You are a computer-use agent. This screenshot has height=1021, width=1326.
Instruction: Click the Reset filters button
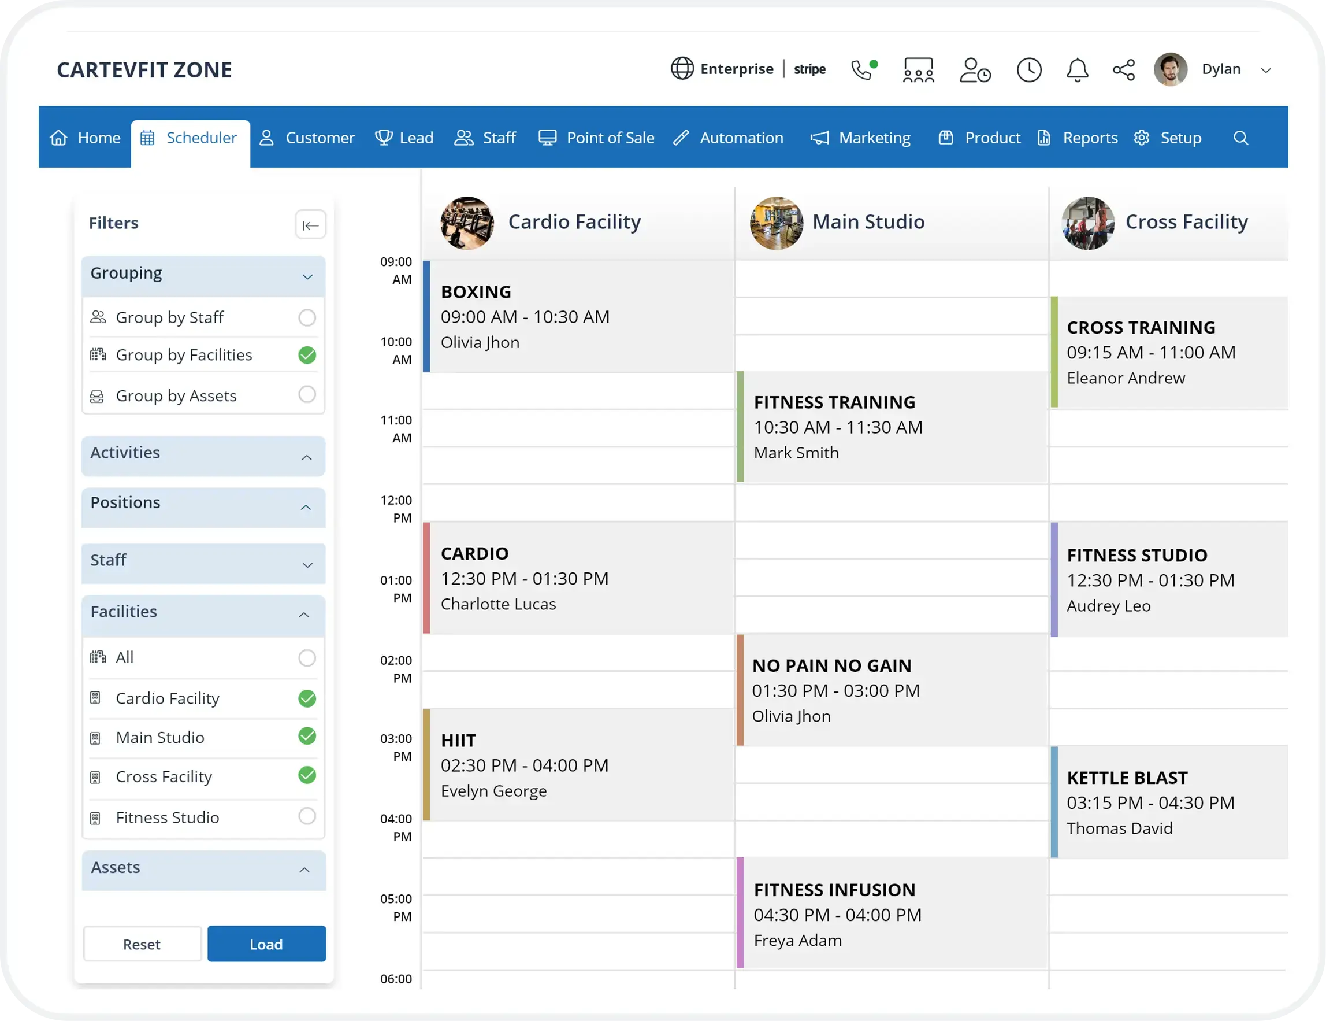[142, 944]
